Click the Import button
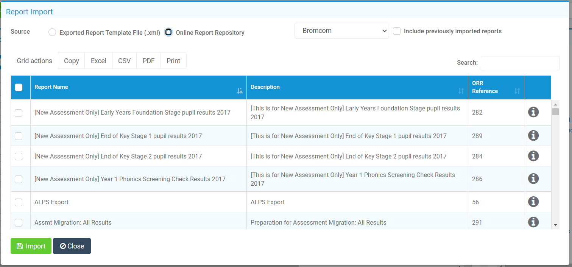 point(31,246)
